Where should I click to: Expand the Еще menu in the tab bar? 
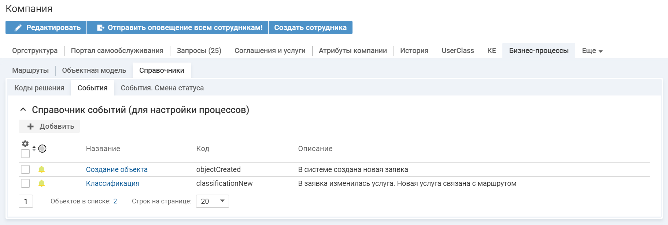[x=592, y=51]
